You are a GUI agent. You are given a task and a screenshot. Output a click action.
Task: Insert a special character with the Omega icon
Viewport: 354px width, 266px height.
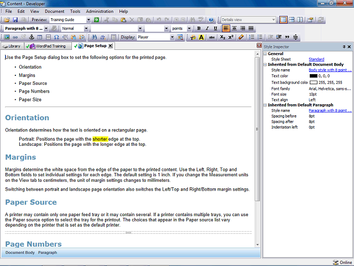(x=56, y=37)
